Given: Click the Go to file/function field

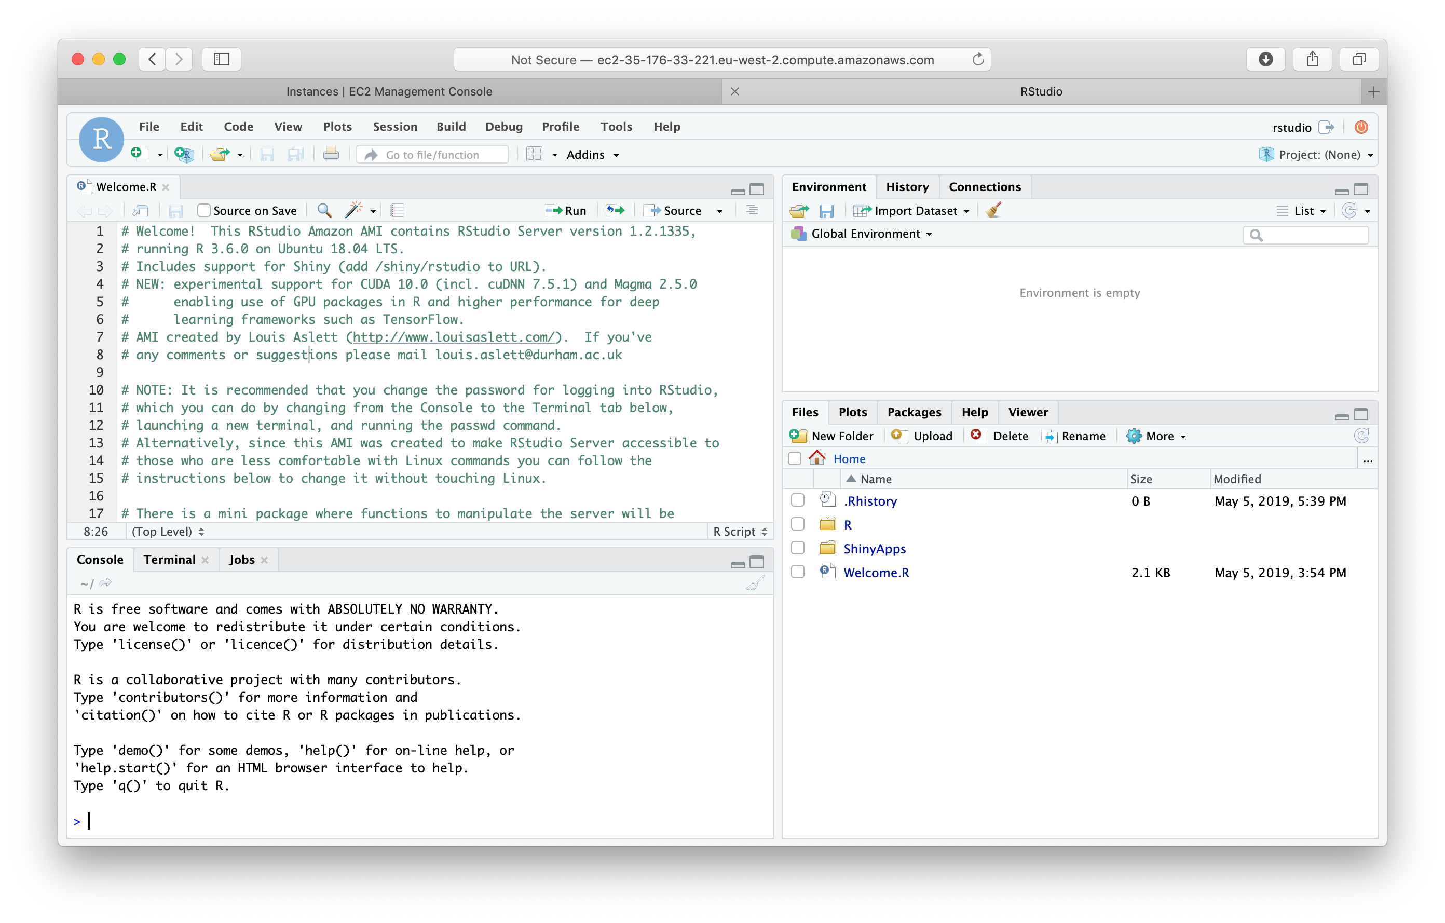Looking at the screenshot, I should pos(432,155).
